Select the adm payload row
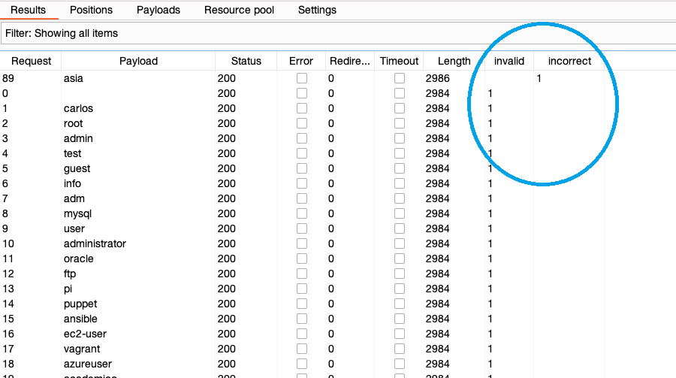 tap(338, 198)
